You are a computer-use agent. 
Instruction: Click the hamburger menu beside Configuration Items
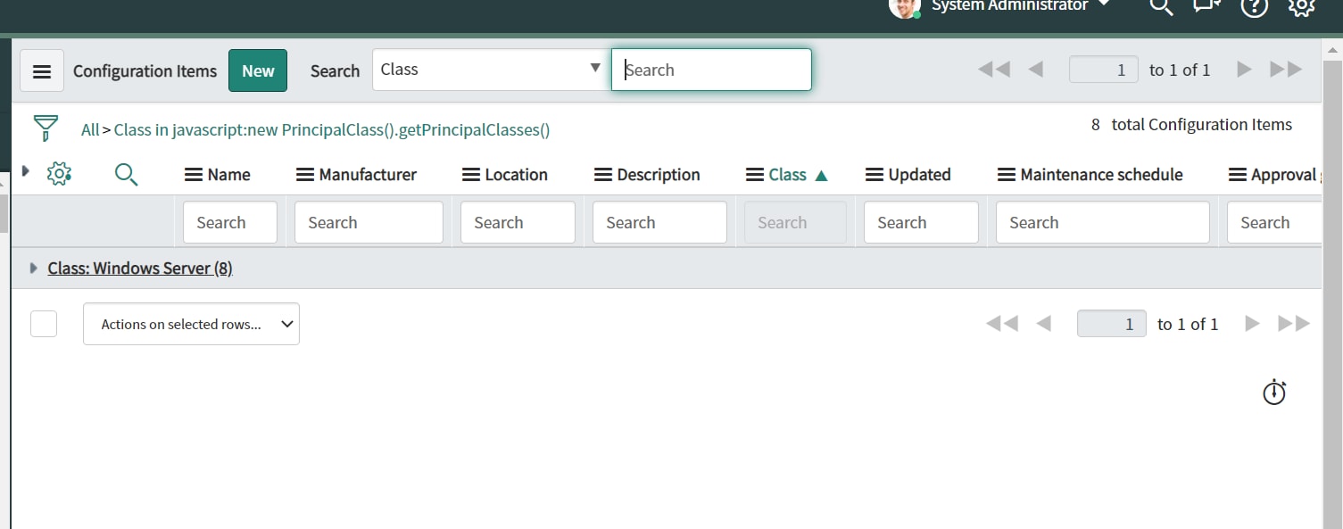[x=42, y=70]
